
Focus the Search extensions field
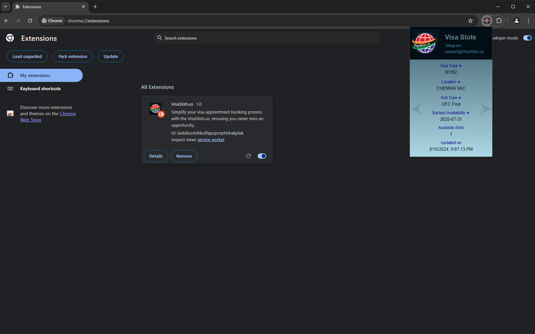pyautogui.click(x=267, y=38)
